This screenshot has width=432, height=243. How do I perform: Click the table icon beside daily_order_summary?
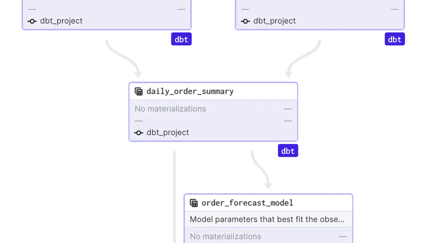(x=139, y=91)
